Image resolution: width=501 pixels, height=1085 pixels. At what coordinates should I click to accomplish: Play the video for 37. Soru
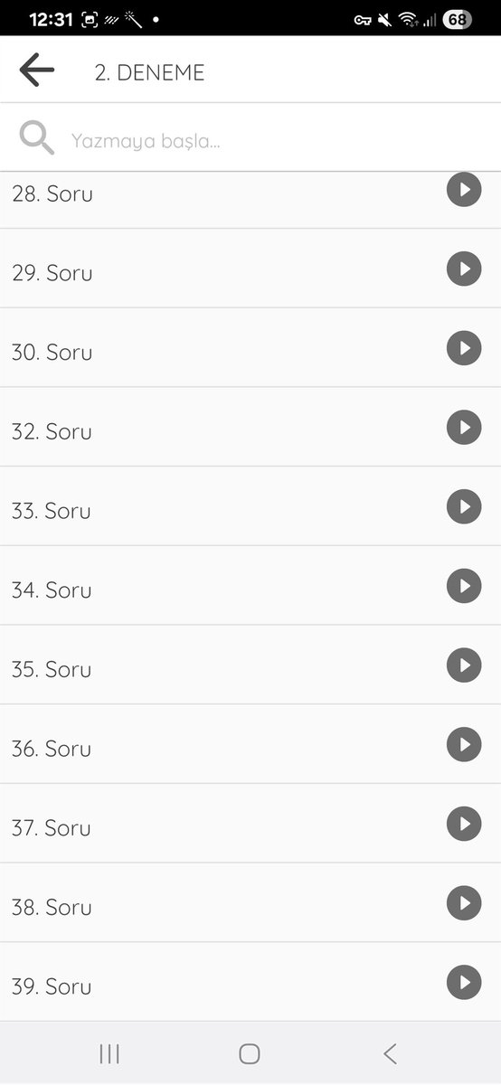click(x=464, y=824)
